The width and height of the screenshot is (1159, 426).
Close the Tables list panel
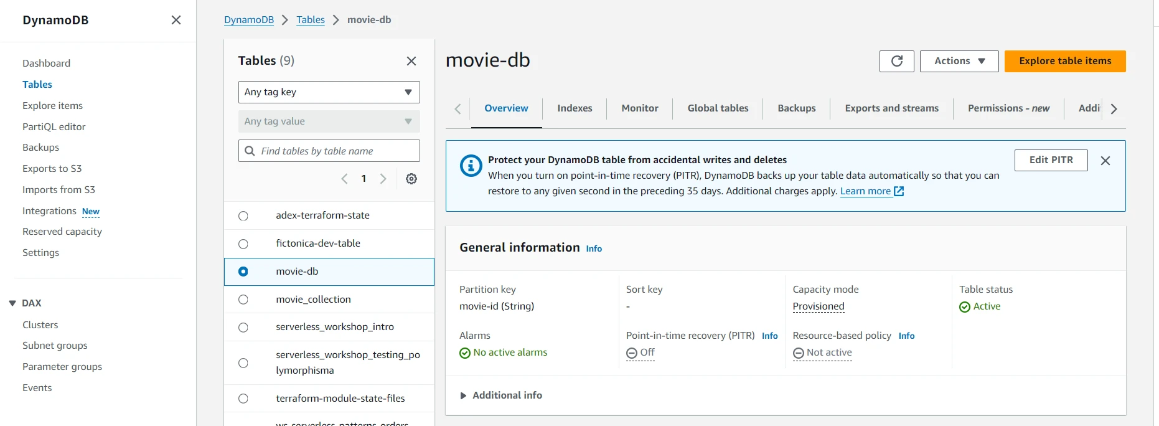(411, 61)
